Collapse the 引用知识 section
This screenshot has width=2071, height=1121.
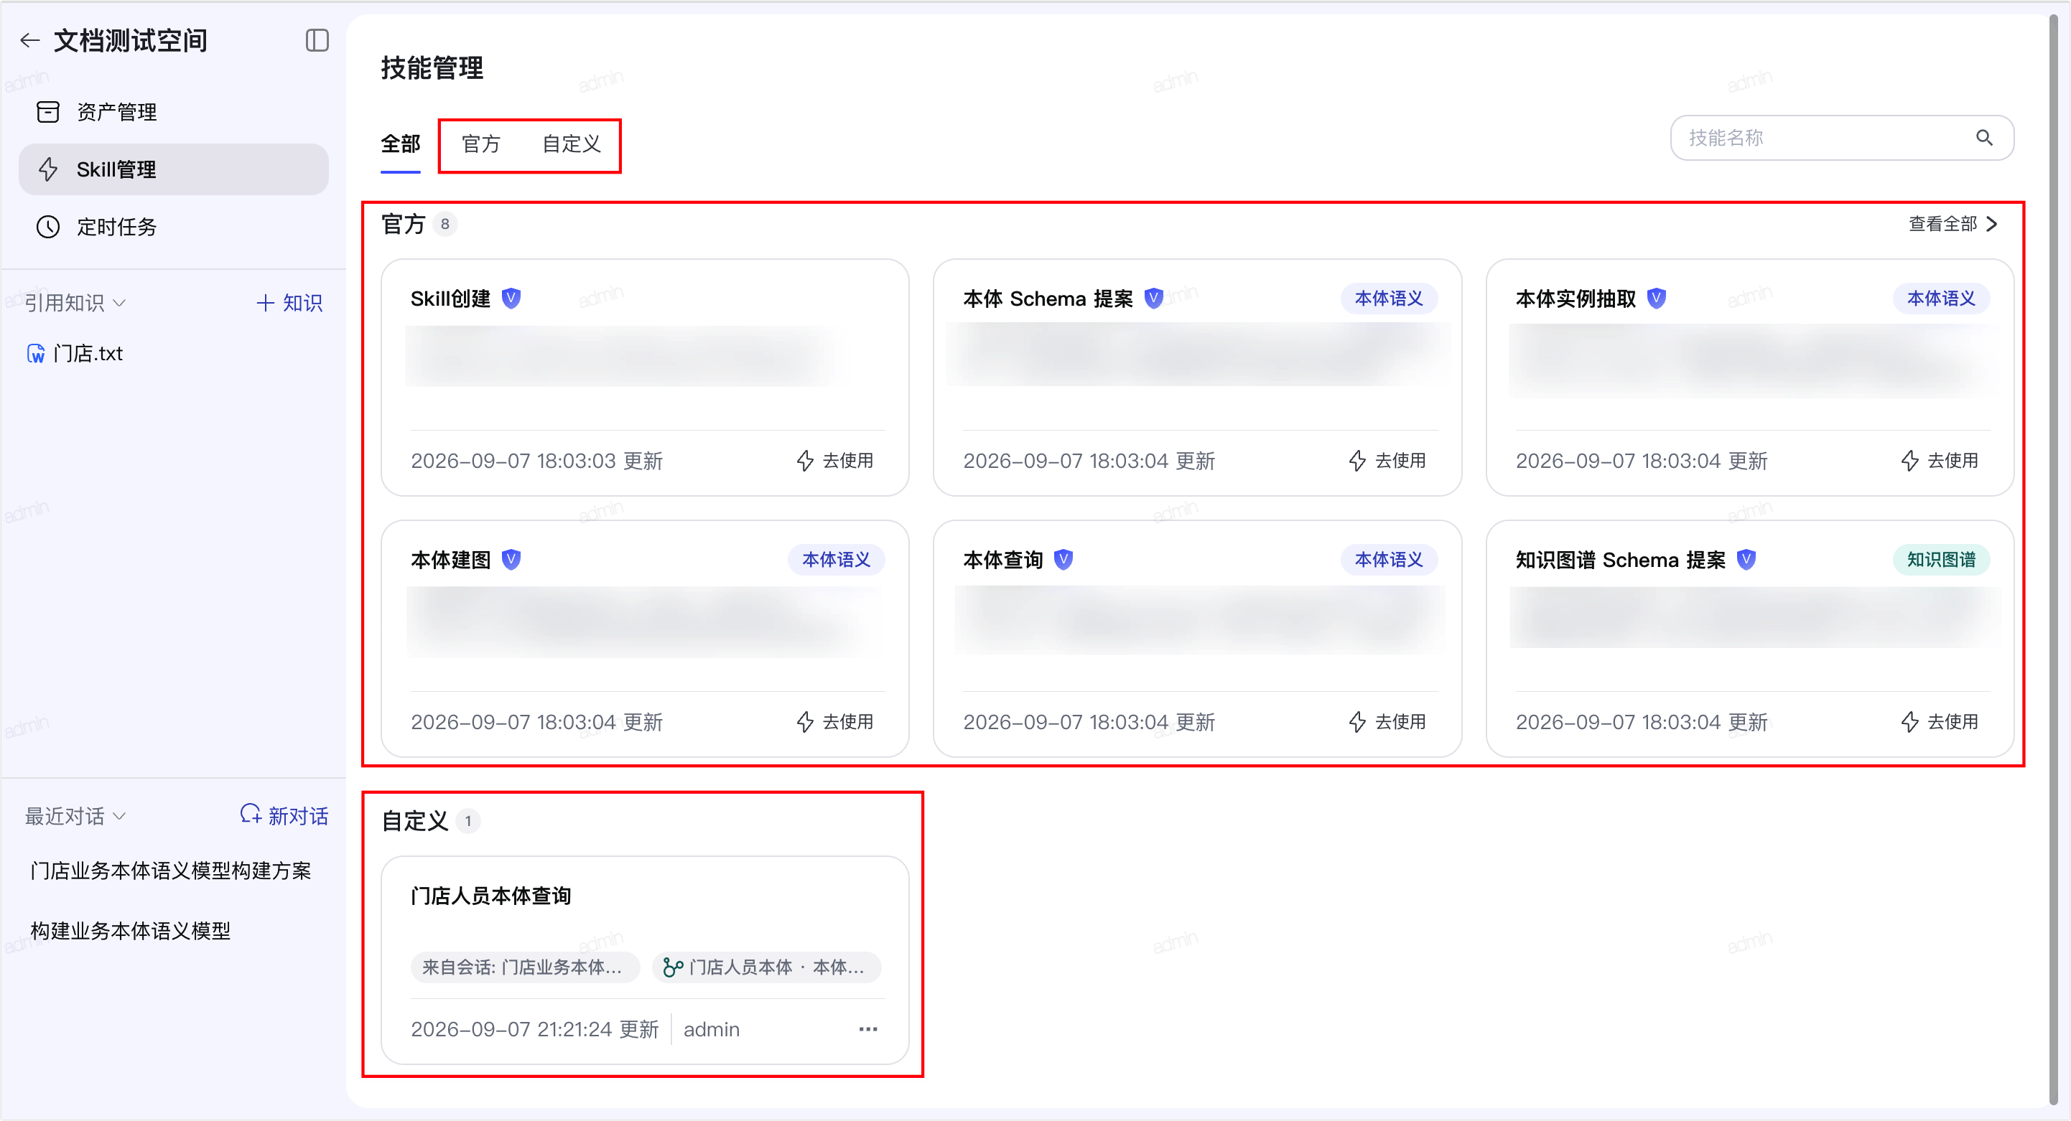click(x=75, y=302)
